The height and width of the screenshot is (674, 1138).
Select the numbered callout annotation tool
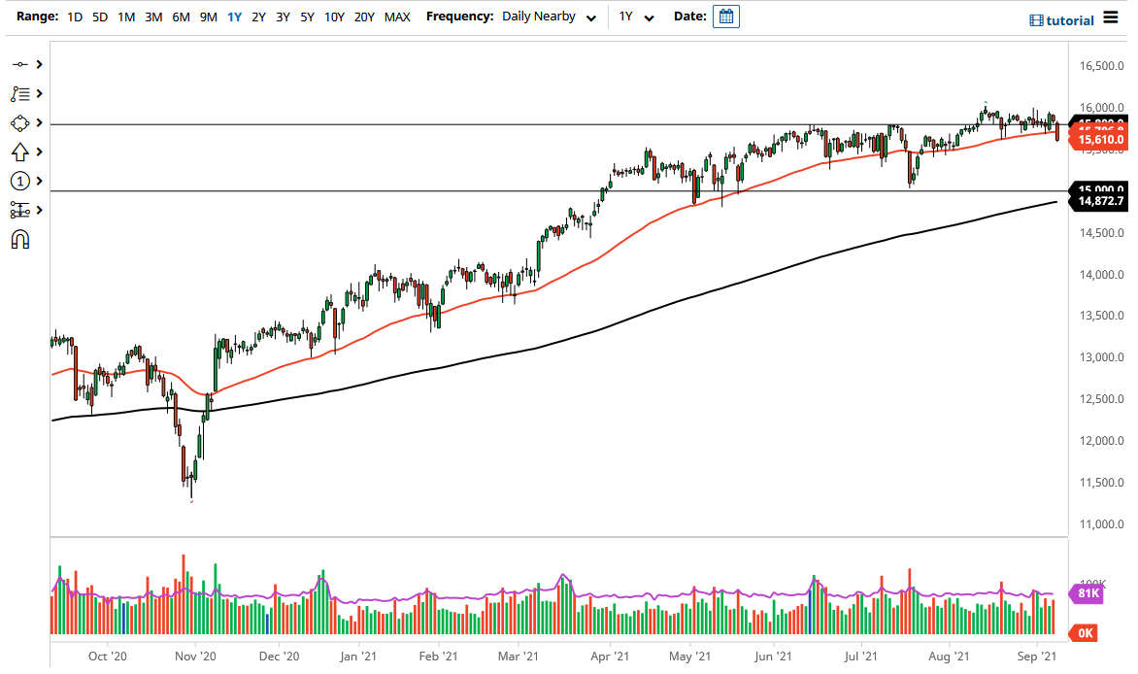coord(19,181)
